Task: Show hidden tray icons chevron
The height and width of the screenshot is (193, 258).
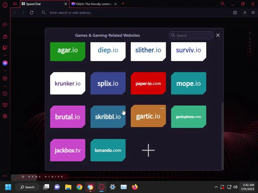Action: (x=216, y=187)
